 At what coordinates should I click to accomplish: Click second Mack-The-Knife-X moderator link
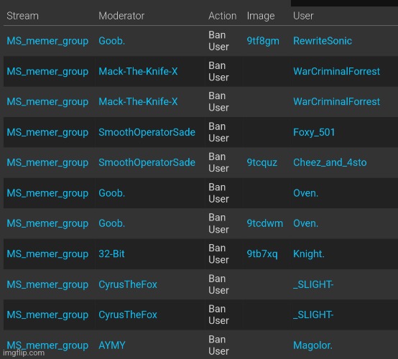pos(138,102)
